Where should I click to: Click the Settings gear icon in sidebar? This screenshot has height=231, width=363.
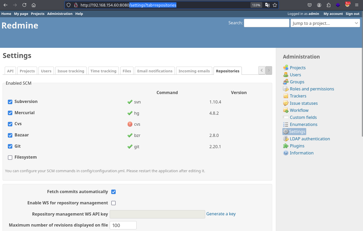point(286,131)
